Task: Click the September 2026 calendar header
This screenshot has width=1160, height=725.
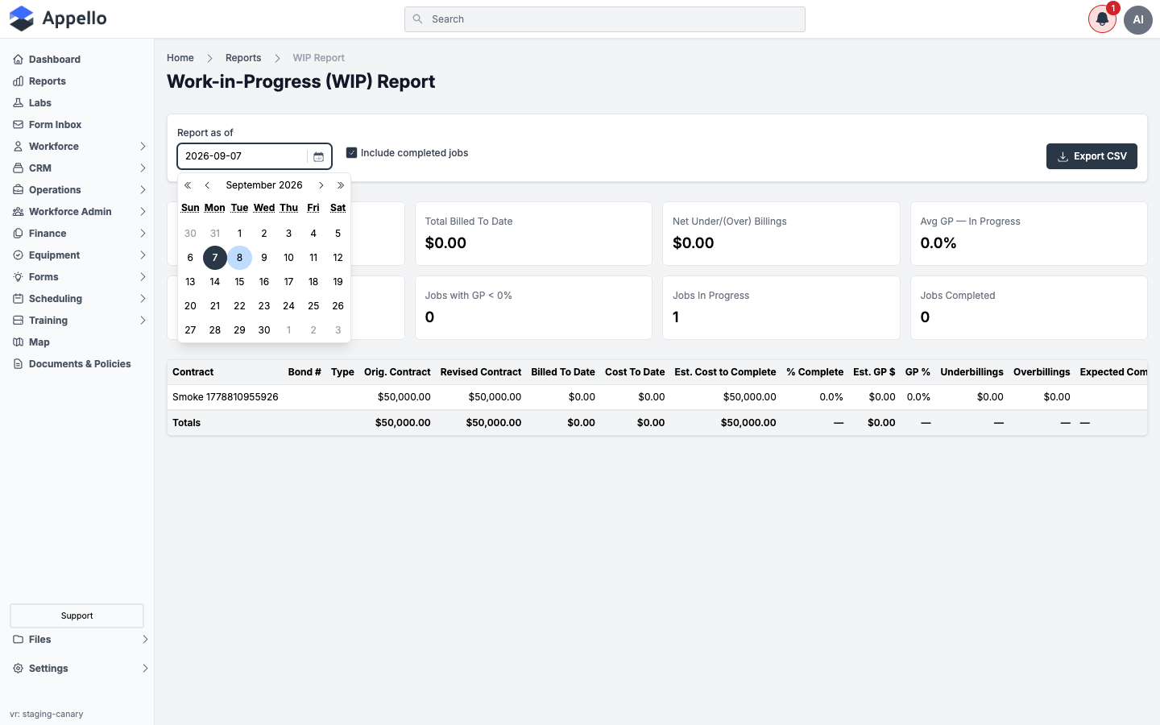Action: 264,185
